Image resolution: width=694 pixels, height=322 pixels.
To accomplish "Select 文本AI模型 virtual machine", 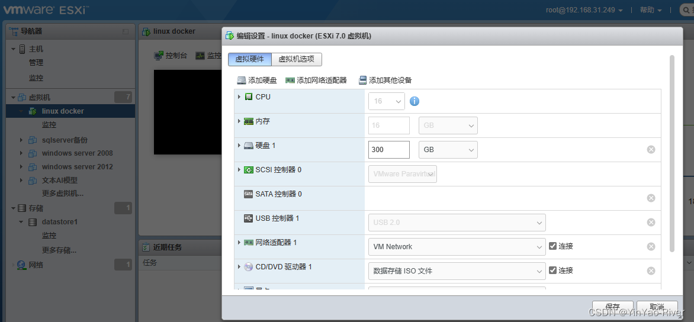I will [x=60, y=180].
